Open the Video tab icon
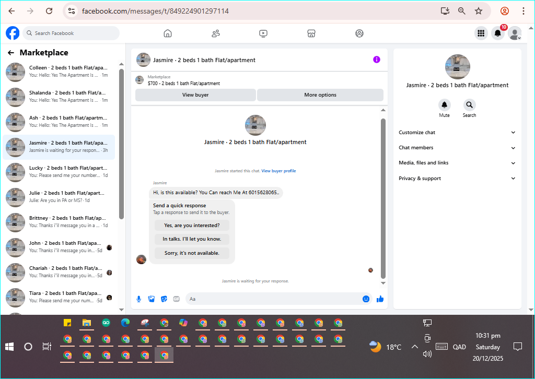 [263, 33]
